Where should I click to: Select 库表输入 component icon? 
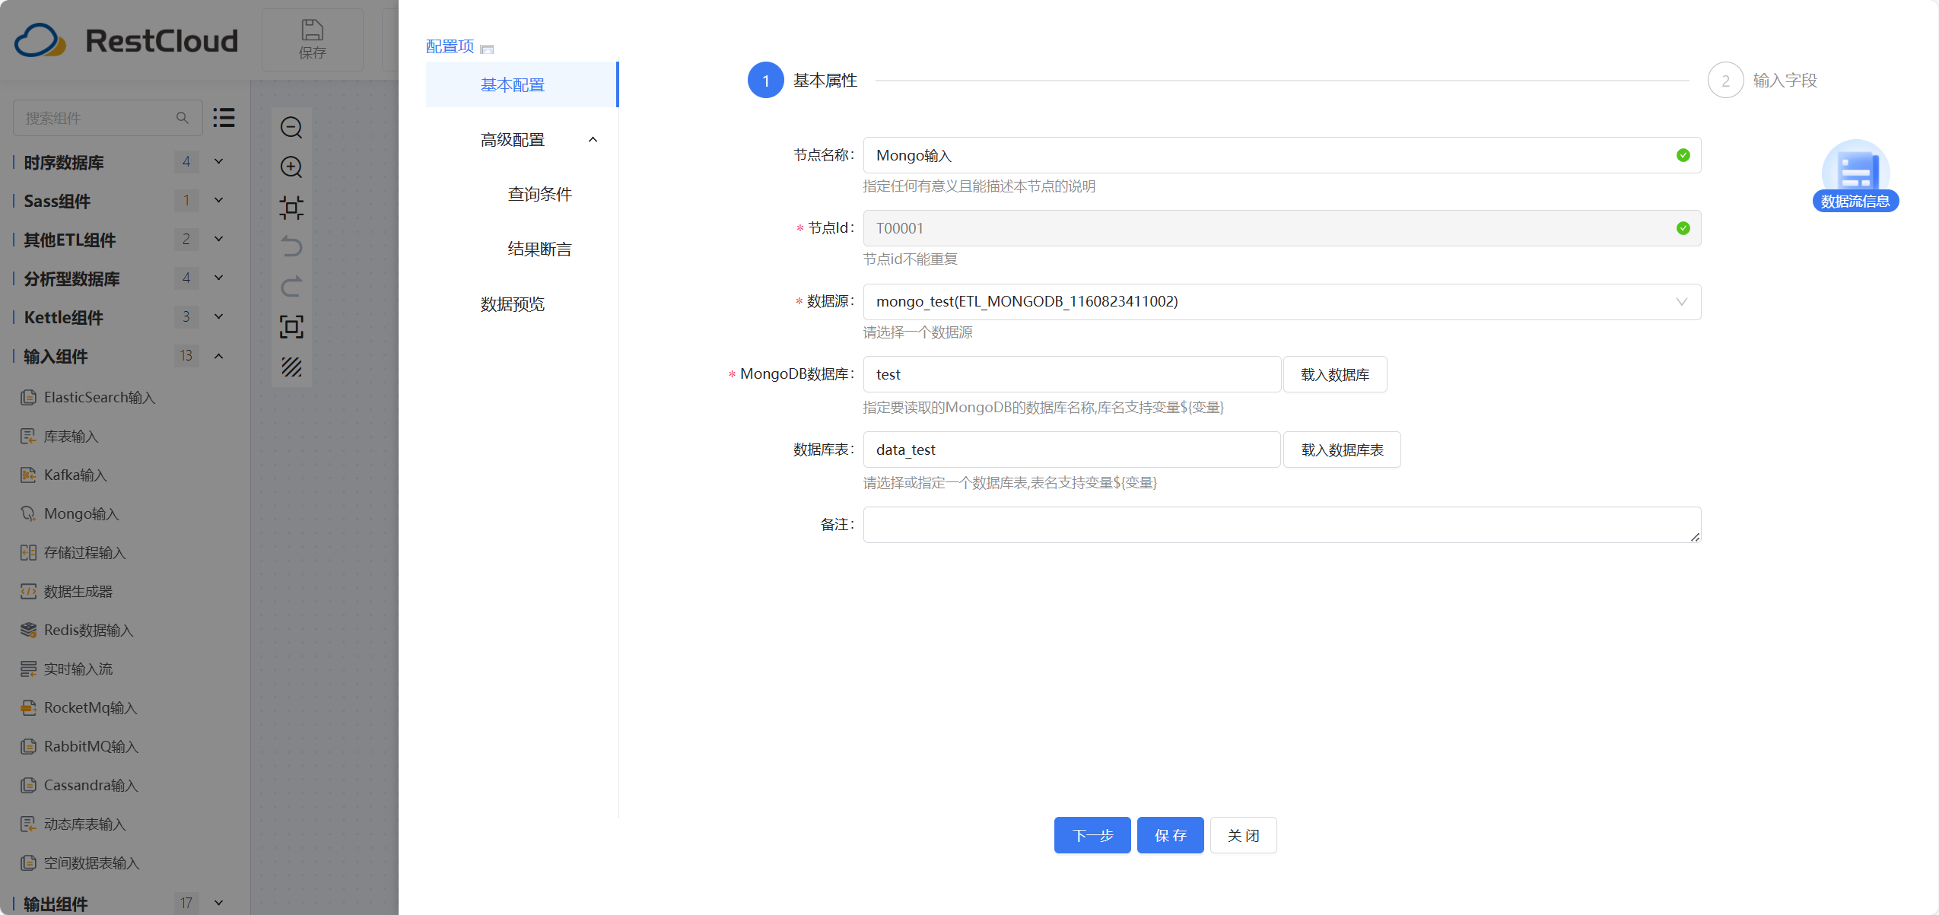(28, 436)
